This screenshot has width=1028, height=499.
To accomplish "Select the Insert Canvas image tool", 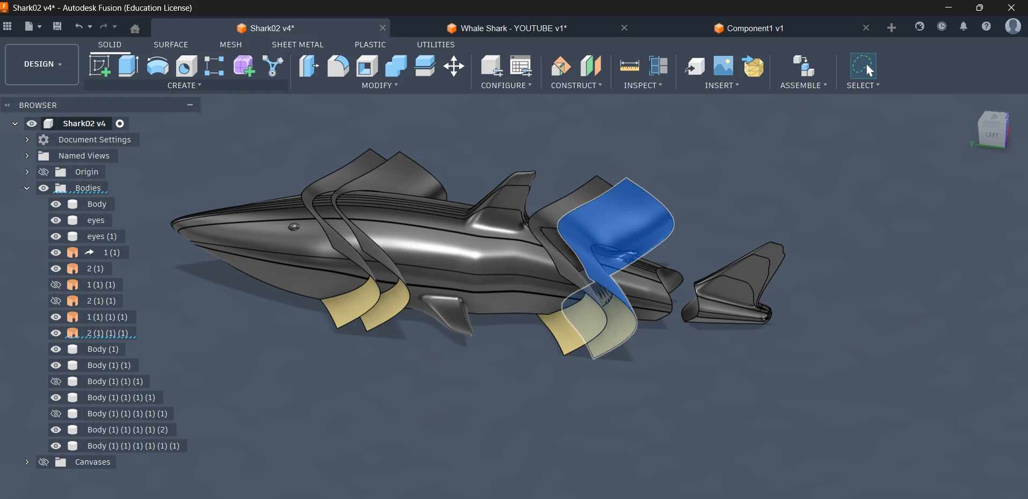I will tap(723, 66).
